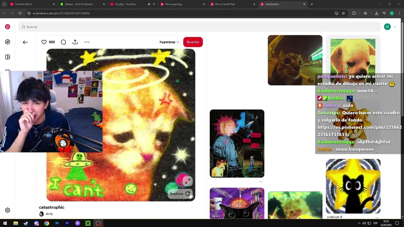This screenshot has height=227, width=404.
Task: Open the tab search dropdown arrow
Action: pos(4,4)
